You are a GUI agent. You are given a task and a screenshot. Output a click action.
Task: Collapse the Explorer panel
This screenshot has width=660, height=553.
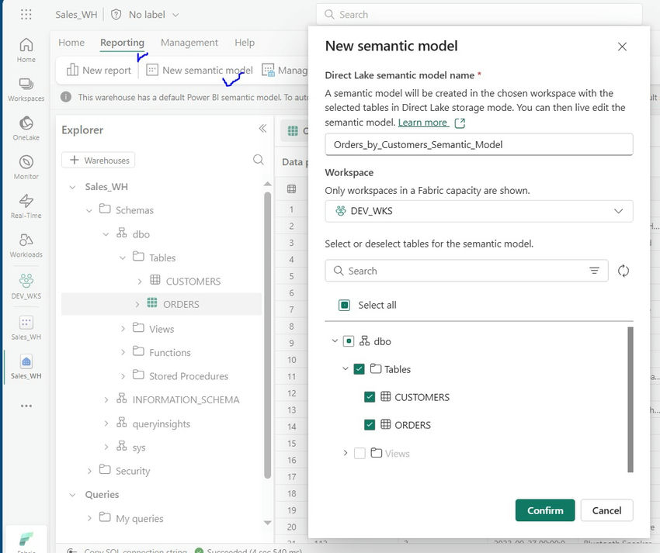pos(262,130)
